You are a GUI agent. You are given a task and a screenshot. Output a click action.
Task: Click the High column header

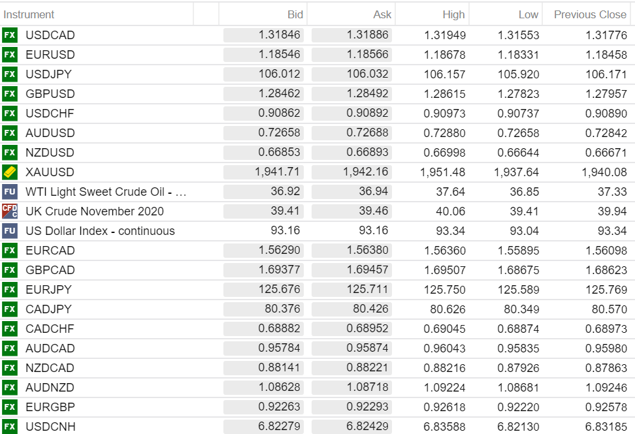[453, 14]
